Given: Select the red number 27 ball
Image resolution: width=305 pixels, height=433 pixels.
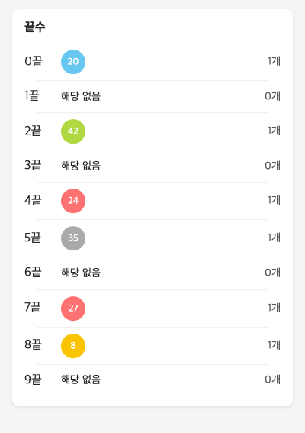Looking at the screenshot, I should click(x=73, y=309).
